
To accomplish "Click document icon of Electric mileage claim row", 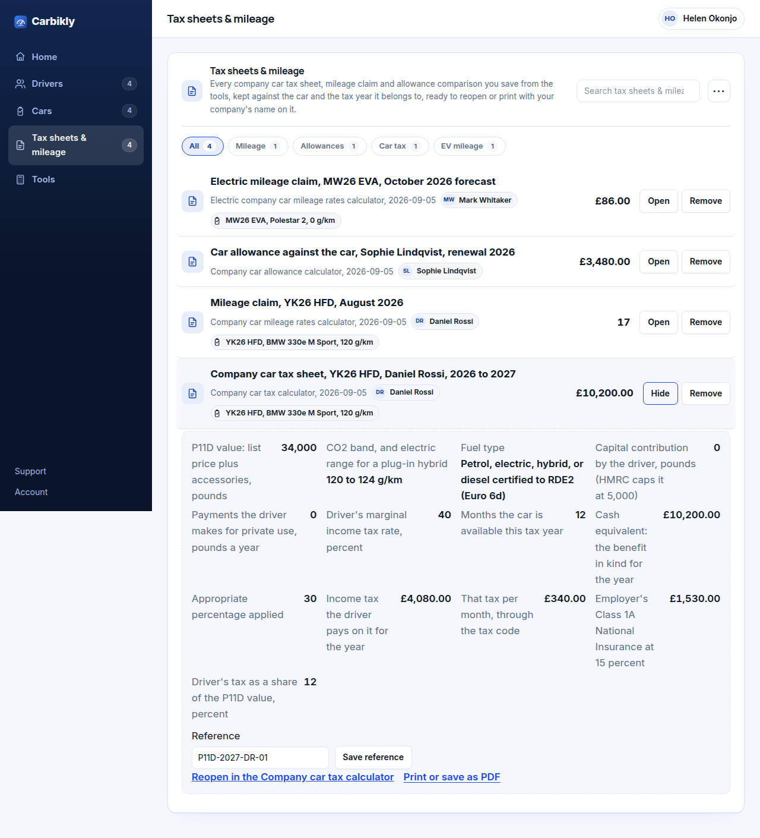I will [x=192, y=201].
